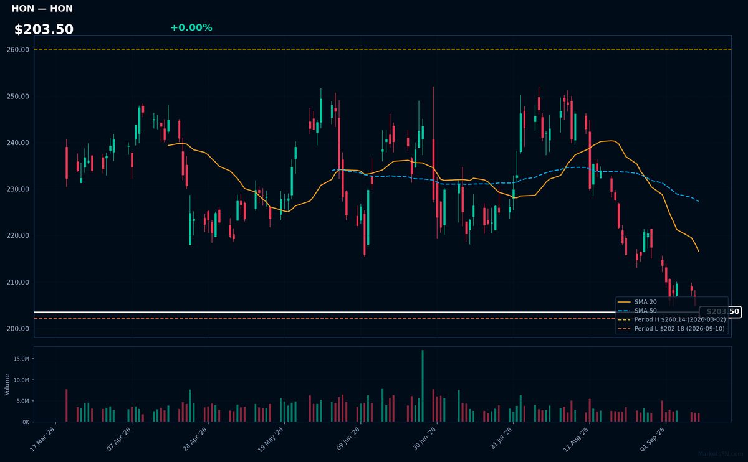Select the 01 Sep '26 date label
Screen dimensions: 748x462
coord(652,438)
